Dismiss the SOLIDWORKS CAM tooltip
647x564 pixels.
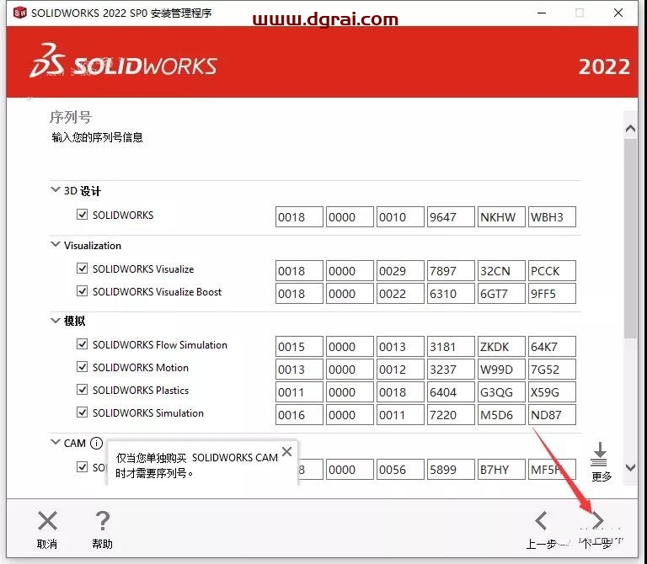(x=286, y=451)
